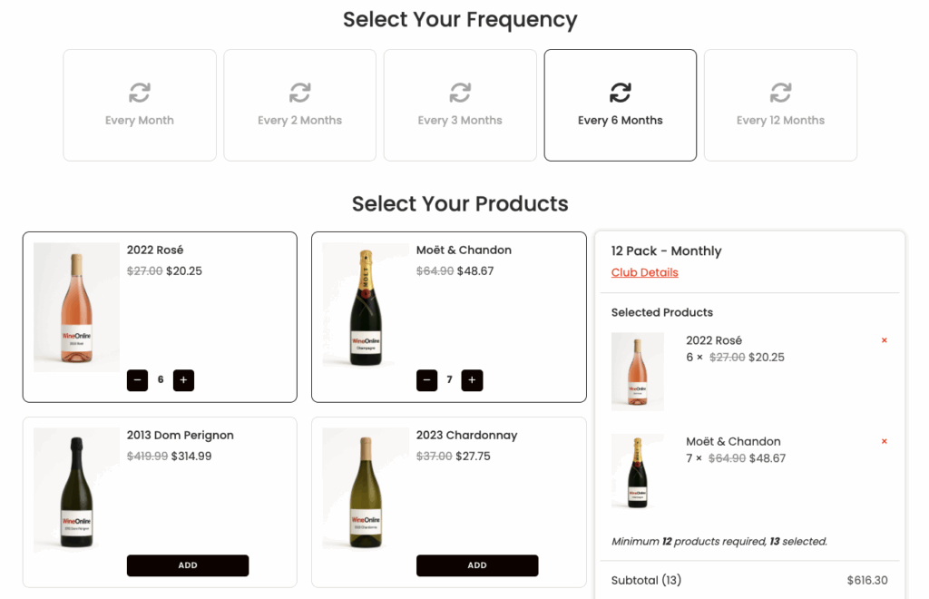The image size is (929, 599).
Task: Click minus button for Moët & Chandon
Action: coord(426,380)
